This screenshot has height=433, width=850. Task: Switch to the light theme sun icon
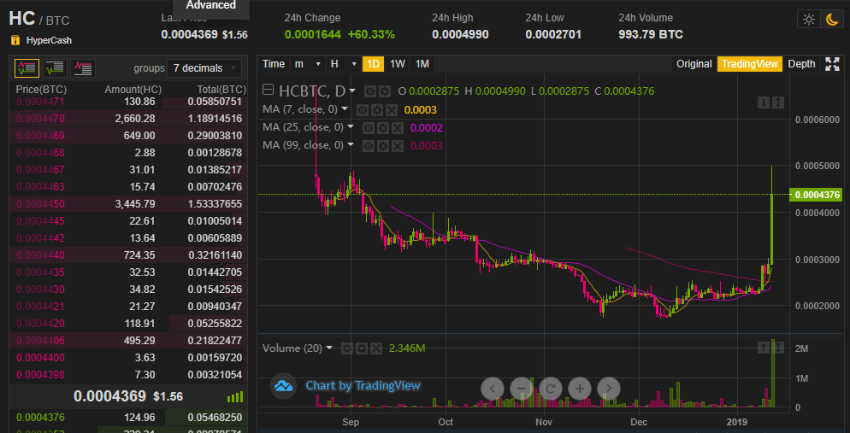(x=807, y=20)
